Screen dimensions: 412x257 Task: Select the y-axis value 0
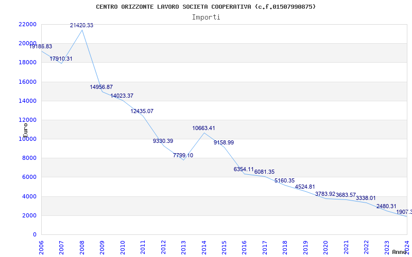[x=35, y=235]
